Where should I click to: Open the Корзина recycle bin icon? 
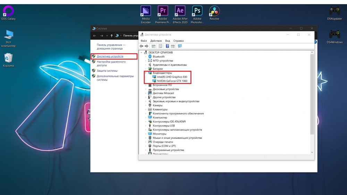(x=8, y=60)
